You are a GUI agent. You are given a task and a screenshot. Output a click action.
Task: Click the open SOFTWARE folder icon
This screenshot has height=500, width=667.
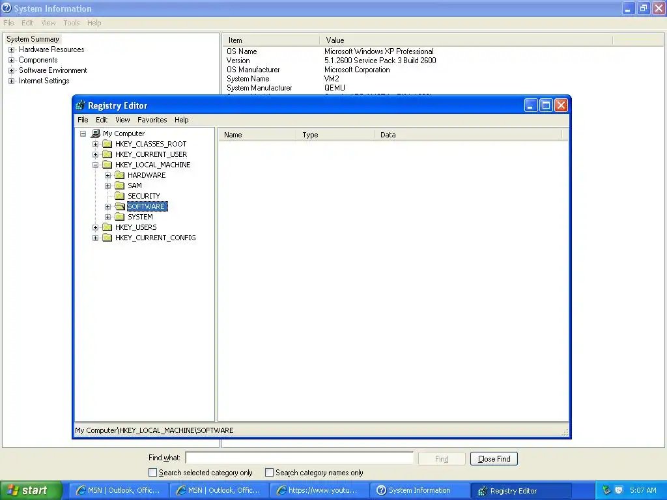pyautogui.click(x=120, y=206)
